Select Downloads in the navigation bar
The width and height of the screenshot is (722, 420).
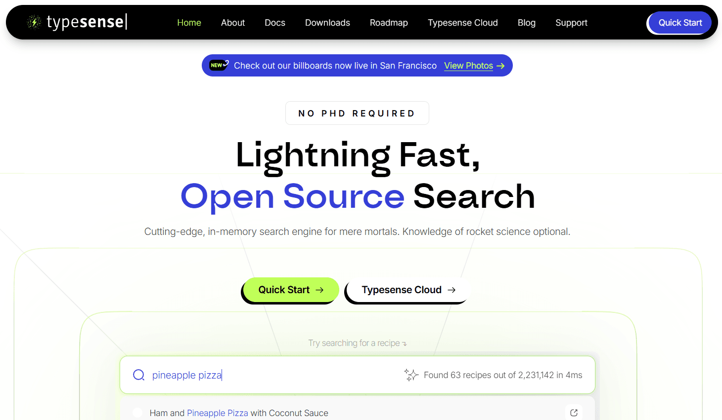(x=327, y=23)
